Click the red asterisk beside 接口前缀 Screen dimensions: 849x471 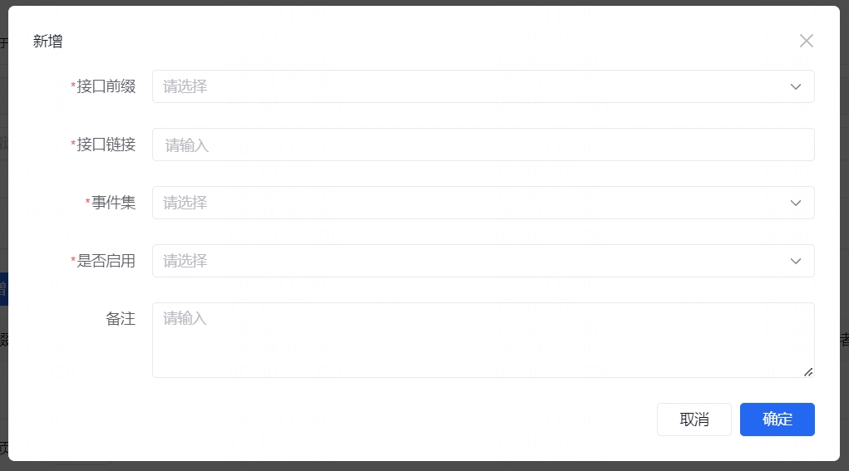[73, 86]
